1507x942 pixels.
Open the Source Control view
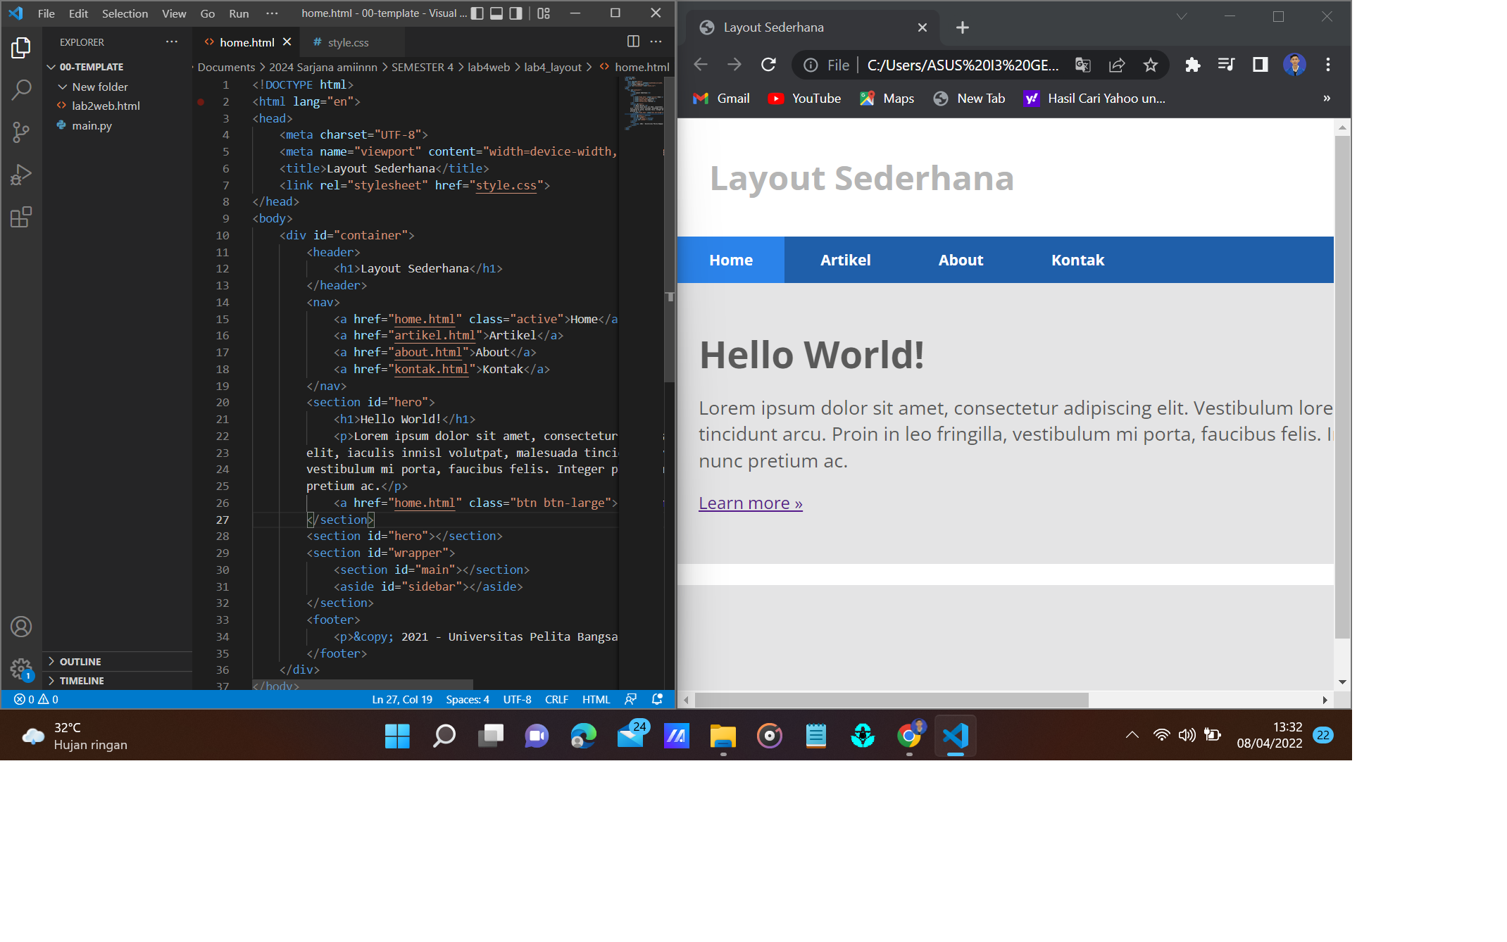coord(21,132)
